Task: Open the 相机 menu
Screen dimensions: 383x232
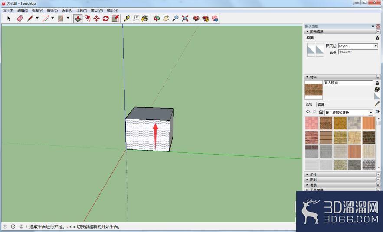Action: pos(52,10)
